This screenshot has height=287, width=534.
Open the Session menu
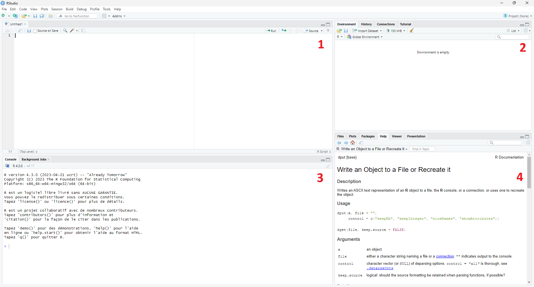[57, 9]
